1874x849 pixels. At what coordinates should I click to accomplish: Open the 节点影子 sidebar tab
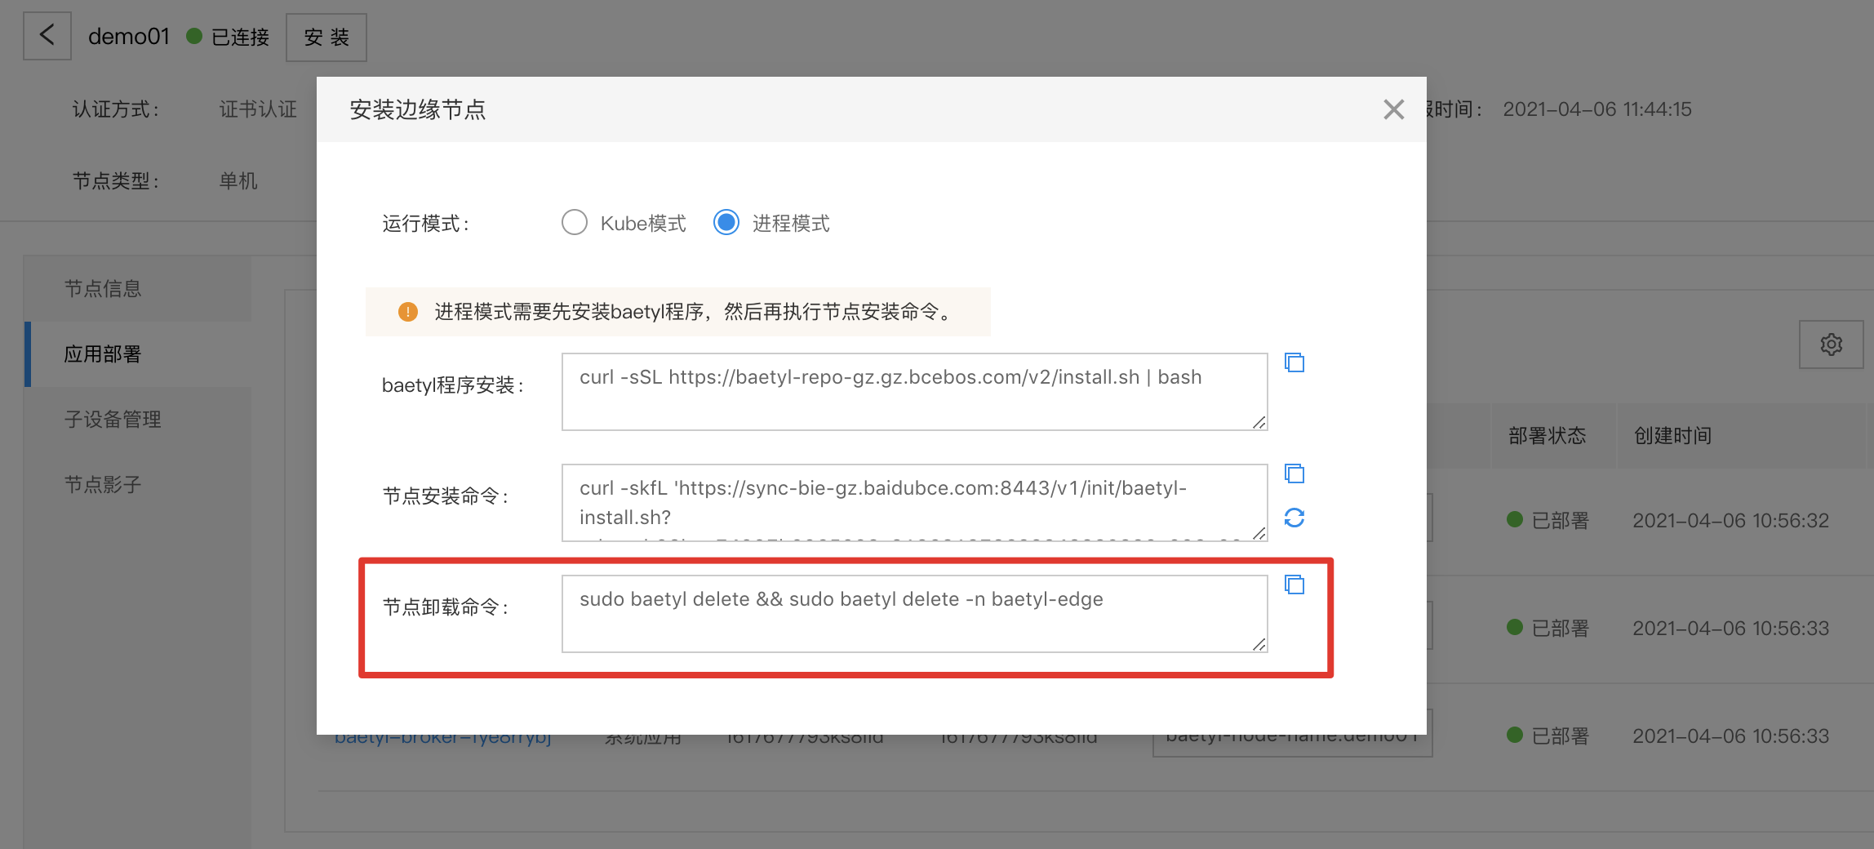[137, 484]
